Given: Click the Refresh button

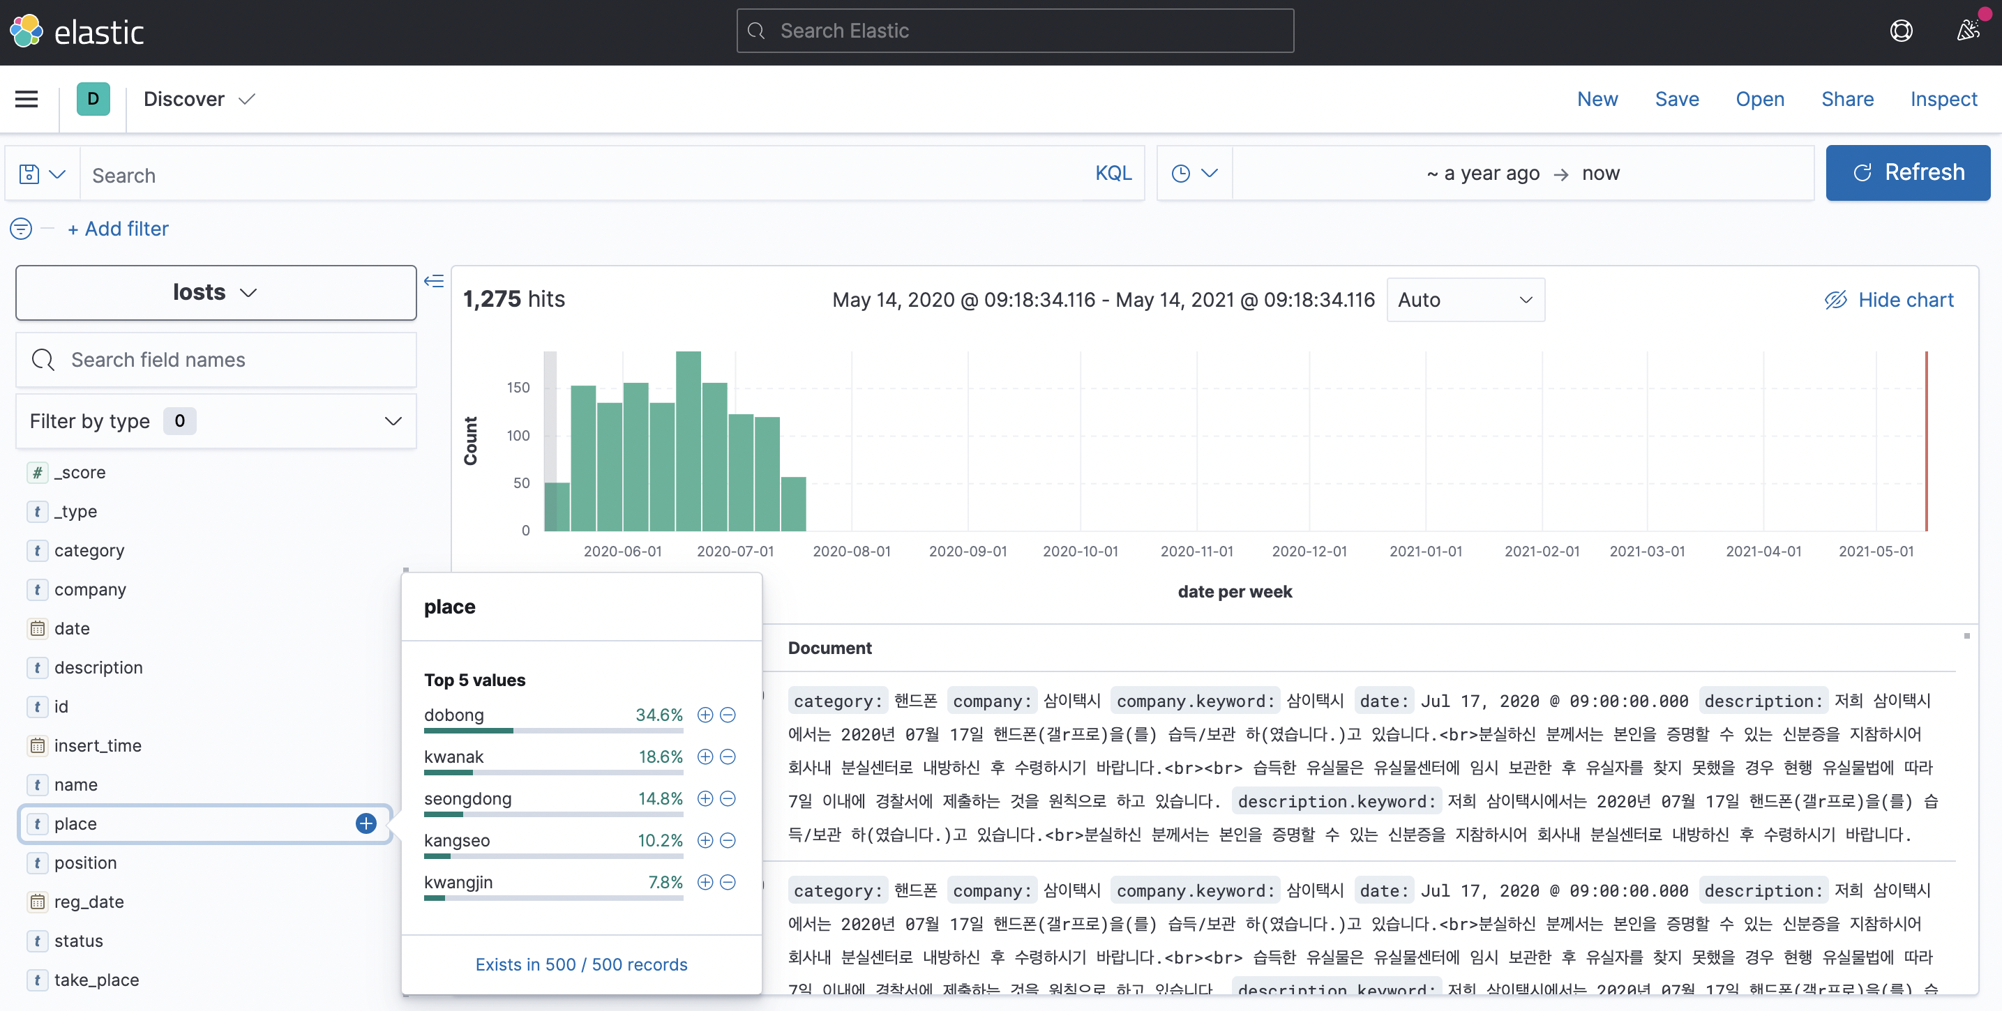Looking at the screenshot, I should point(1907,172).
